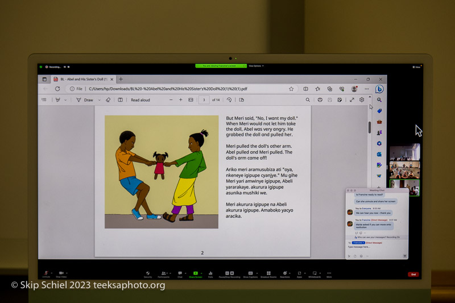Image resolution: width=455 pixels, height=303 pixels.
Task: Click the tab actions menu icon
Action: coord(44,79)
